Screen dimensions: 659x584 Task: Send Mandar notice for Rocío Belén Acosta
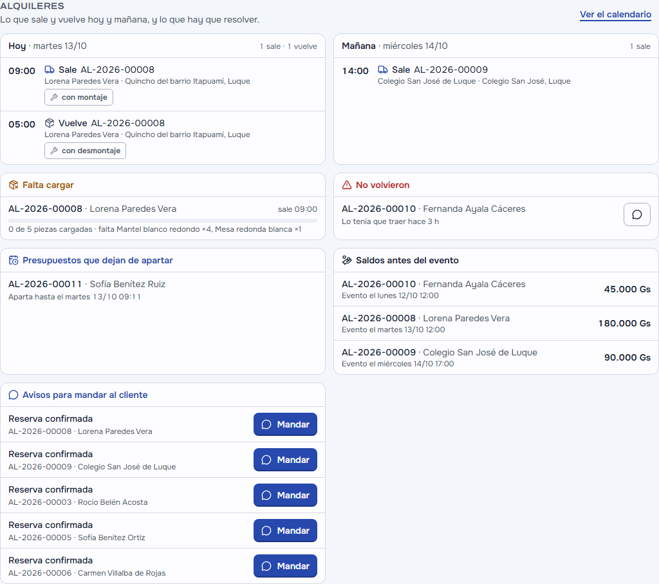click(285, 495)
